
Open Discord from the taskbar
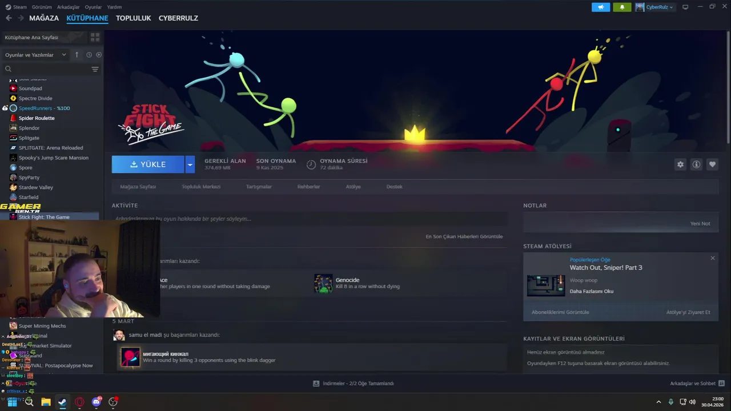tap(96, 402)
